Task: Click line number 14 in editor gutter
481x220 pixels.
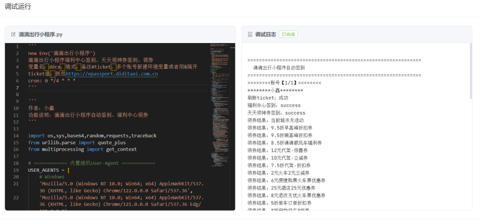Action: pyautogui.click(x=16, y=136)
